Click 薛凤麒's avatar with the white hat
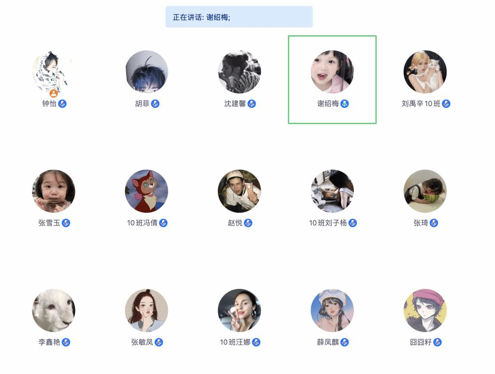This screenshot has width=495, height=374. pos(332,311)
